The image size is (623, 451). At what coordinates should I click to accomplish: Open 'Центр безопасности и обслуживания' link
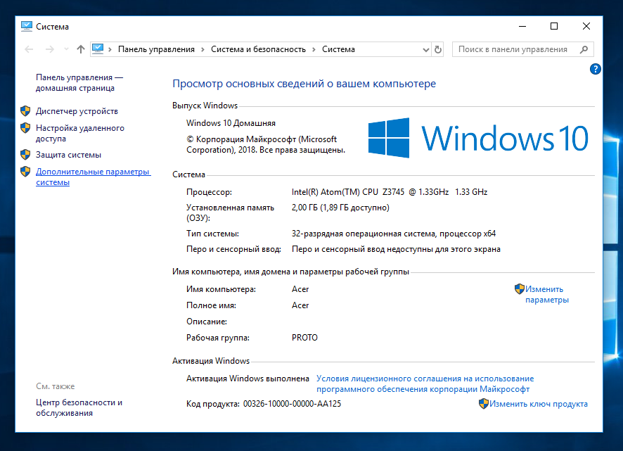[79, 407]
